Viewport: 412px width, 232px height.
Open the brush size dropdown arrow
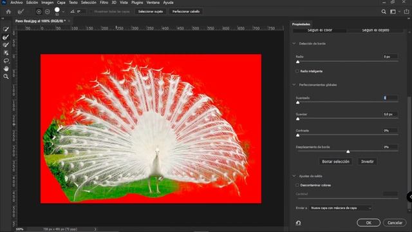click(63, 12)
